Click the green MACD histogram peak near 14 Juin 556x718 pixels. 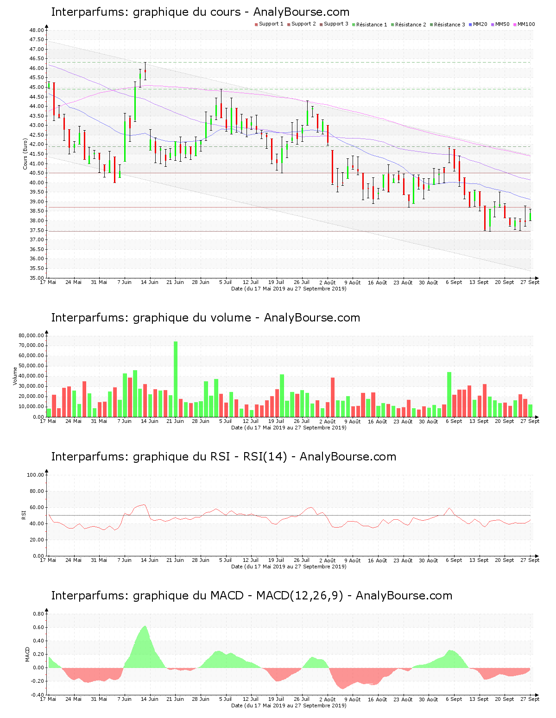[x=145, y=647]
